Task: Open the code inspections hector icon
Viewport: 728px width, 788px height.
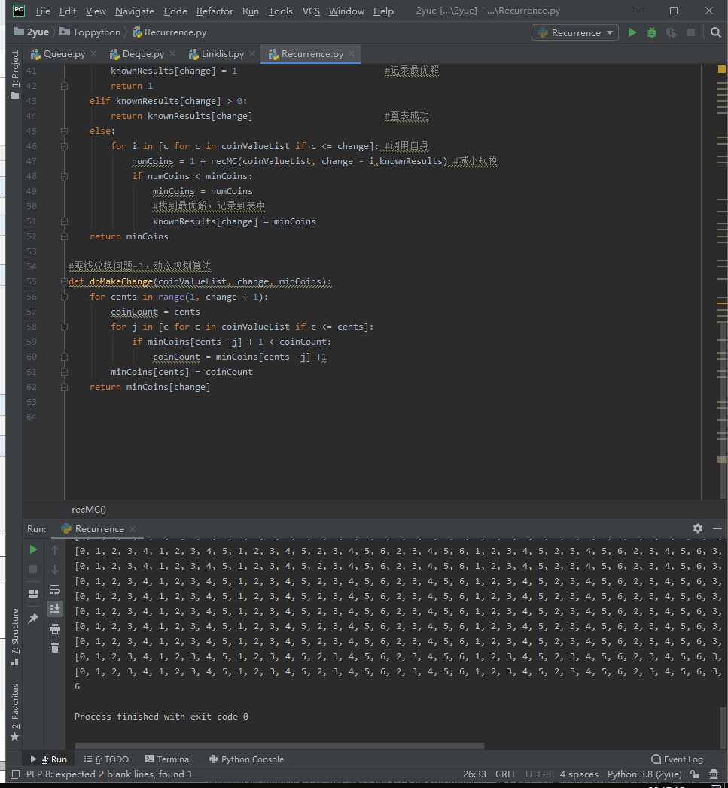Action: point(714,774)
